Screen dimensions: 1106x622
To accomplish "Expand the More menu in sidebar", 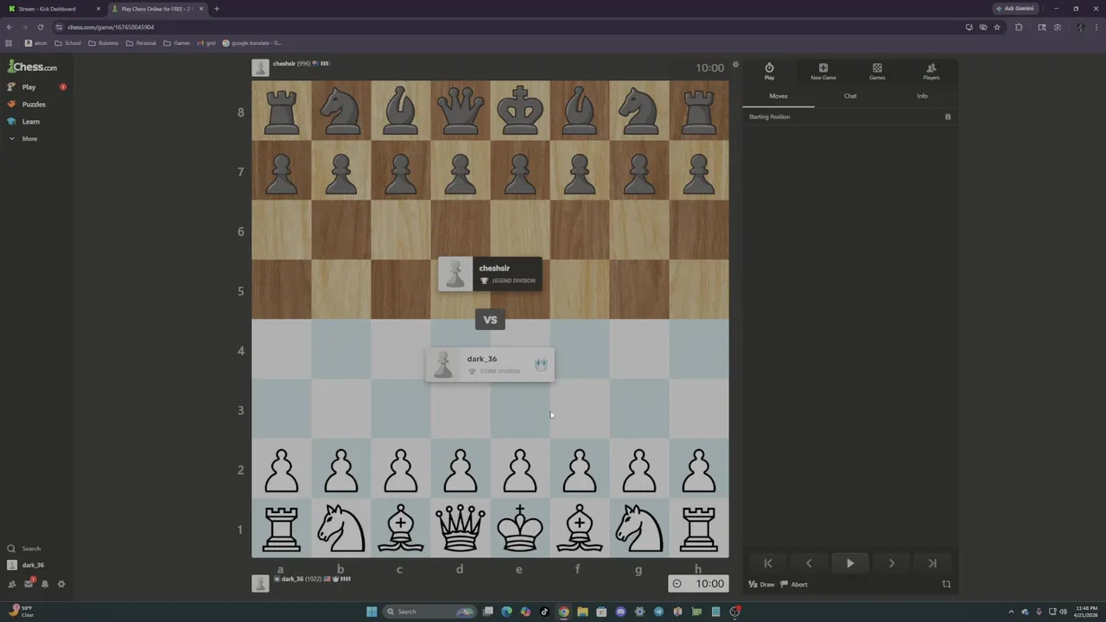I will (29, 139).
